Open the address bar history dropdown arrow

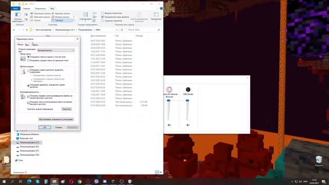click(117, 30)
